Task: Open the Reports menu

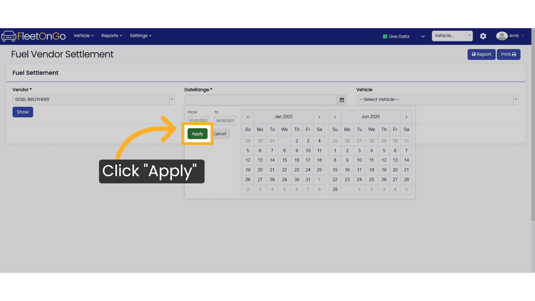Action: coord(112,35)
